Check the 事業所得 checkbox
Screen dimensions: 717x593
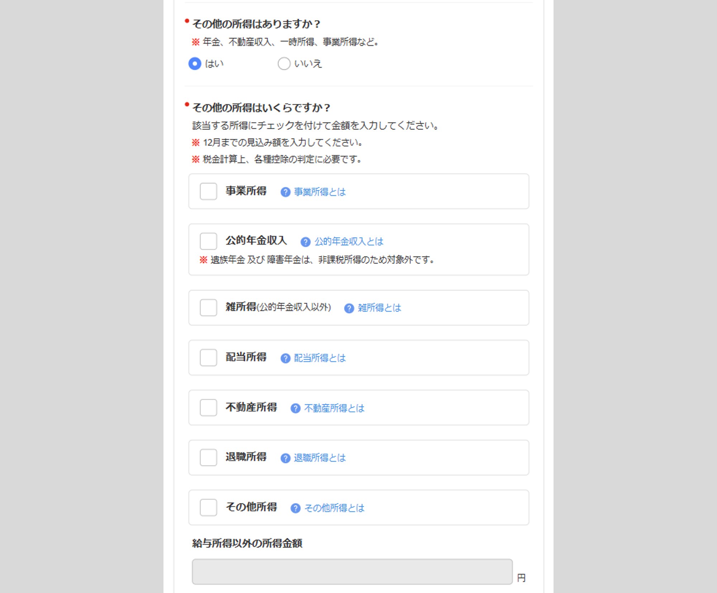(x=208, y=191)
